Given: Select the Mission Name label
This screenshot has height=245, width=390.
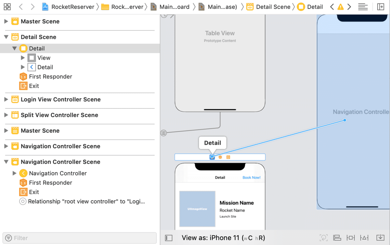Looking at the screenshot, I should [x=237, y=203].
